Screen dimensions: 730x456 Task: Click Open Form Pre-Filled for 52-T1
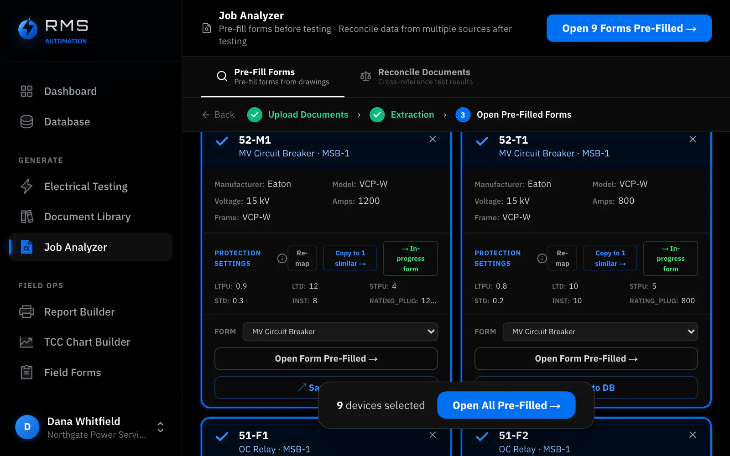point(586,359)
